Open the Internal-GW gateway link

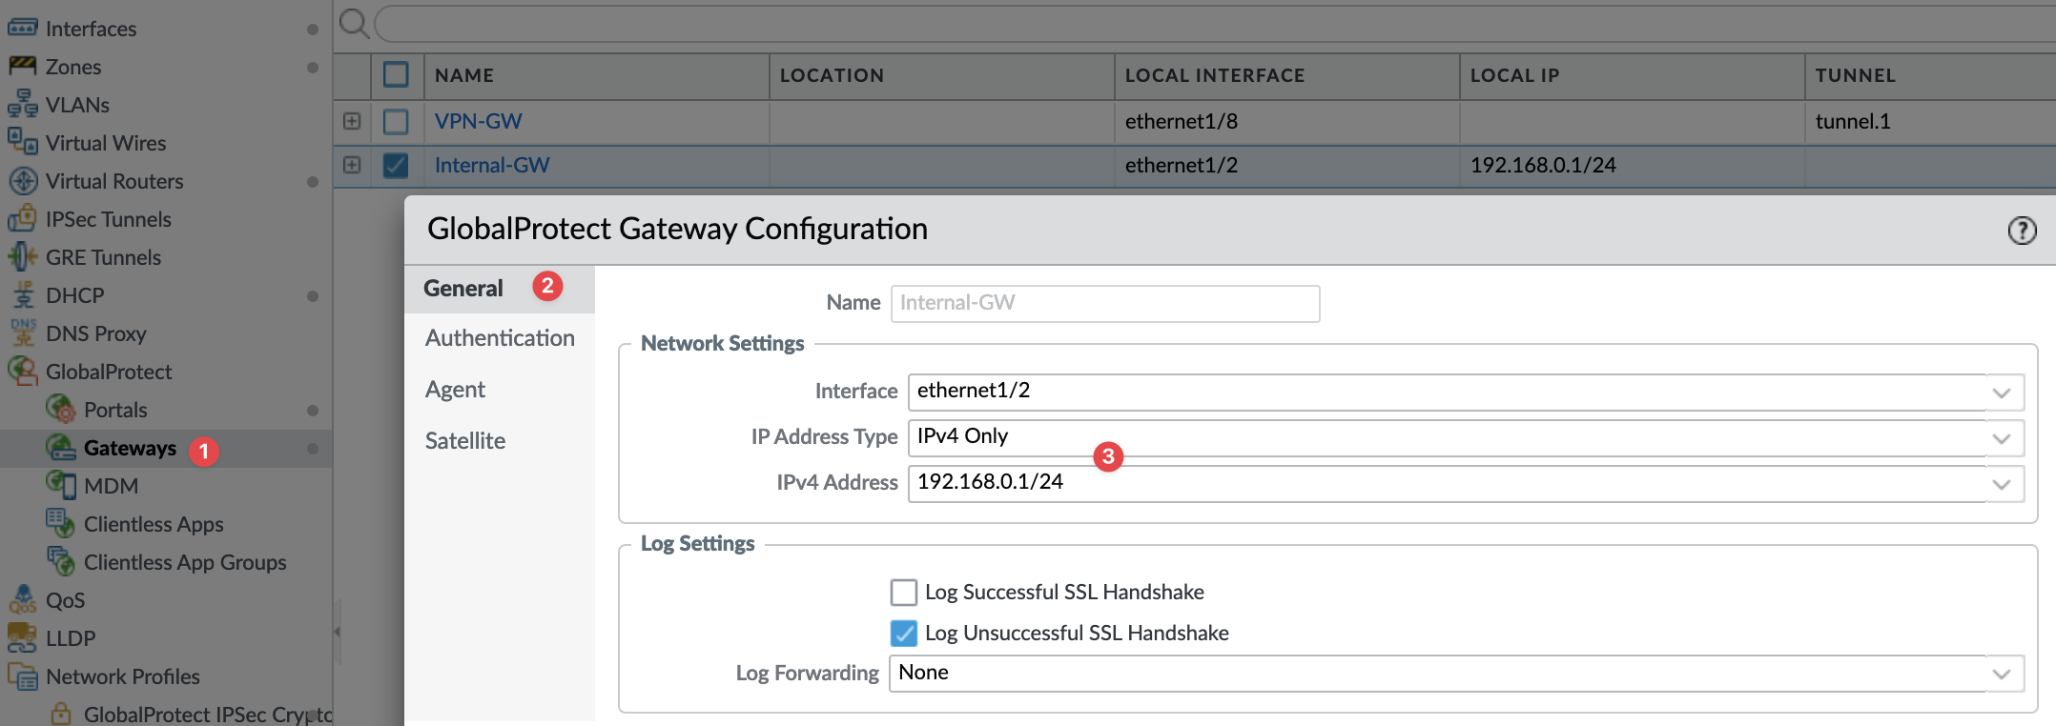[x=492, y=165]
